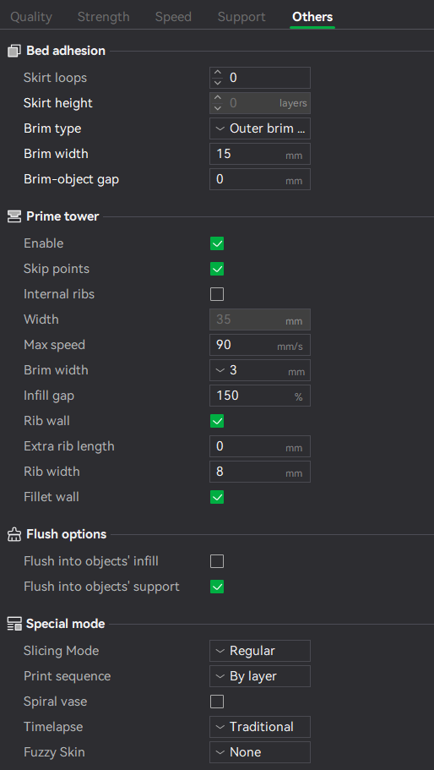434x770 pixels.
Task: Open the Timelapse dropdown
Action: click(x=260, y=727)
